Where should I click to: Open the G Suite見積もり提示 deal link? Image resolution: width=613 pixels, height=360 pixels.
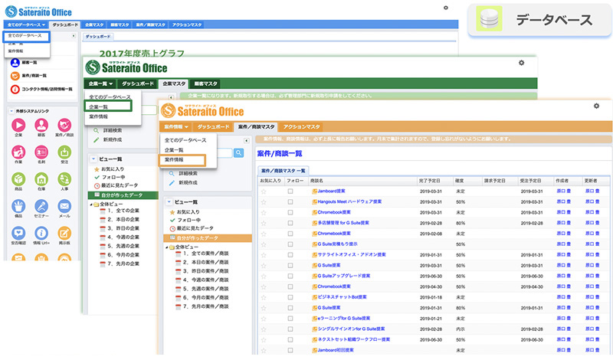[x=337, y=244]
